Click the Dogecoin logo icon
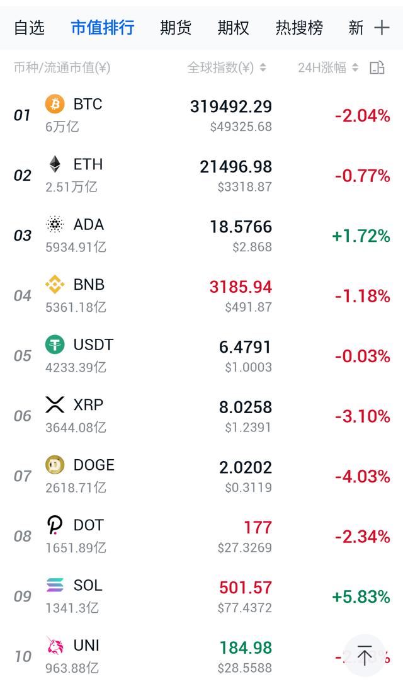Screen dimensions: 403x684 (55, 465)
